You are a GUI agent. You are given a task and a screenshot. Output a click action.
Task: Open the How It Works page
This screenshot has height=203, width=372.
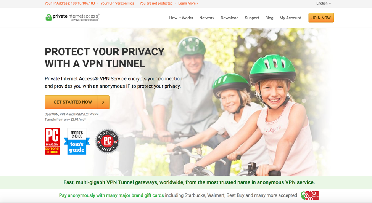181,18
